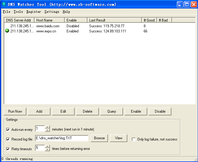Click the log file path input field

pos(62,138)
